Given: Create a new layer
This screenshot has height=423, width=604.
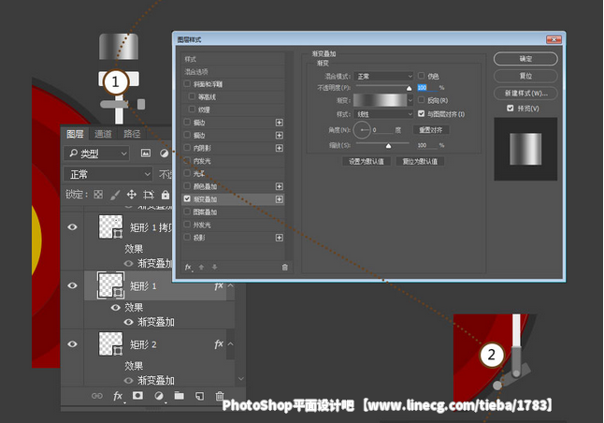Looking at the screenshot, I should [199, 396].
